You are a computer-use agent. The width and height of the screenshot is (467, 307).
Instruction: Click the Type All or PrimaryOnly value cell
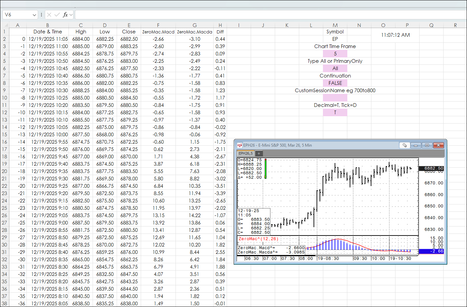tap(335, 68)
